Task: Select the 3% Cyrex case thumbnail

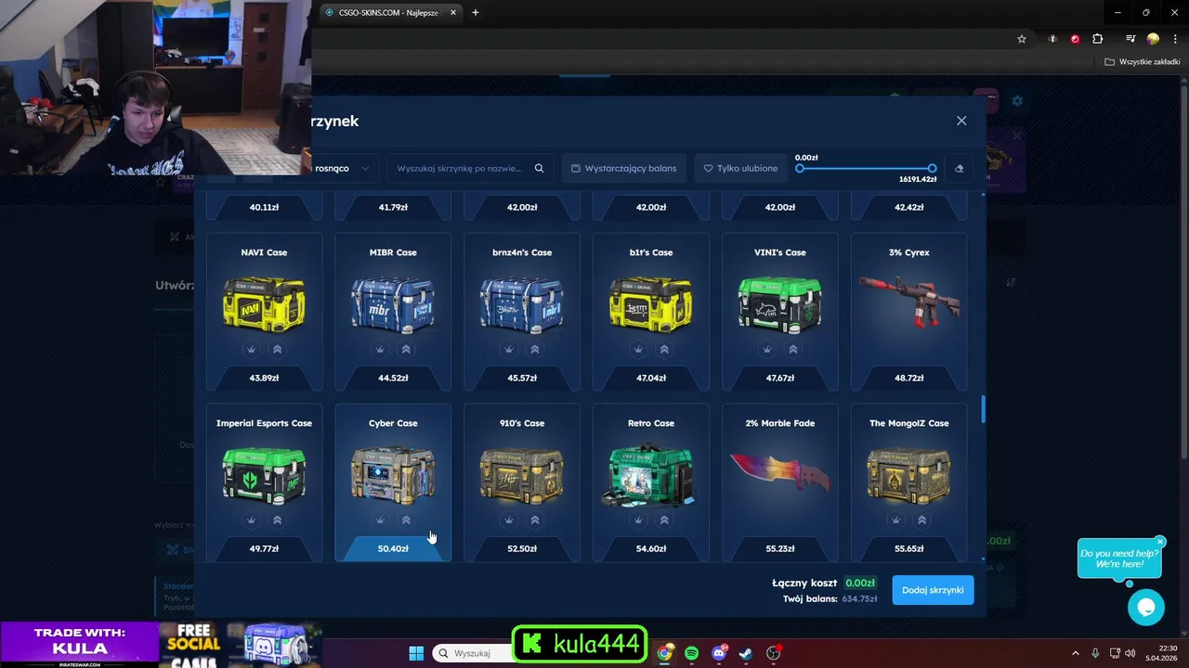Action: [x=908, y=304]
